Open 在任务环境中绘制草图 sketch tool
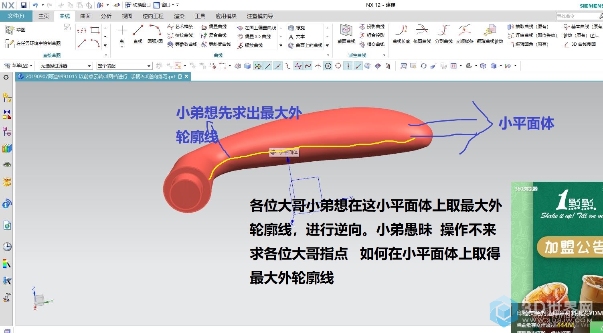Screen dimensions: 603x333 point(33,43)
